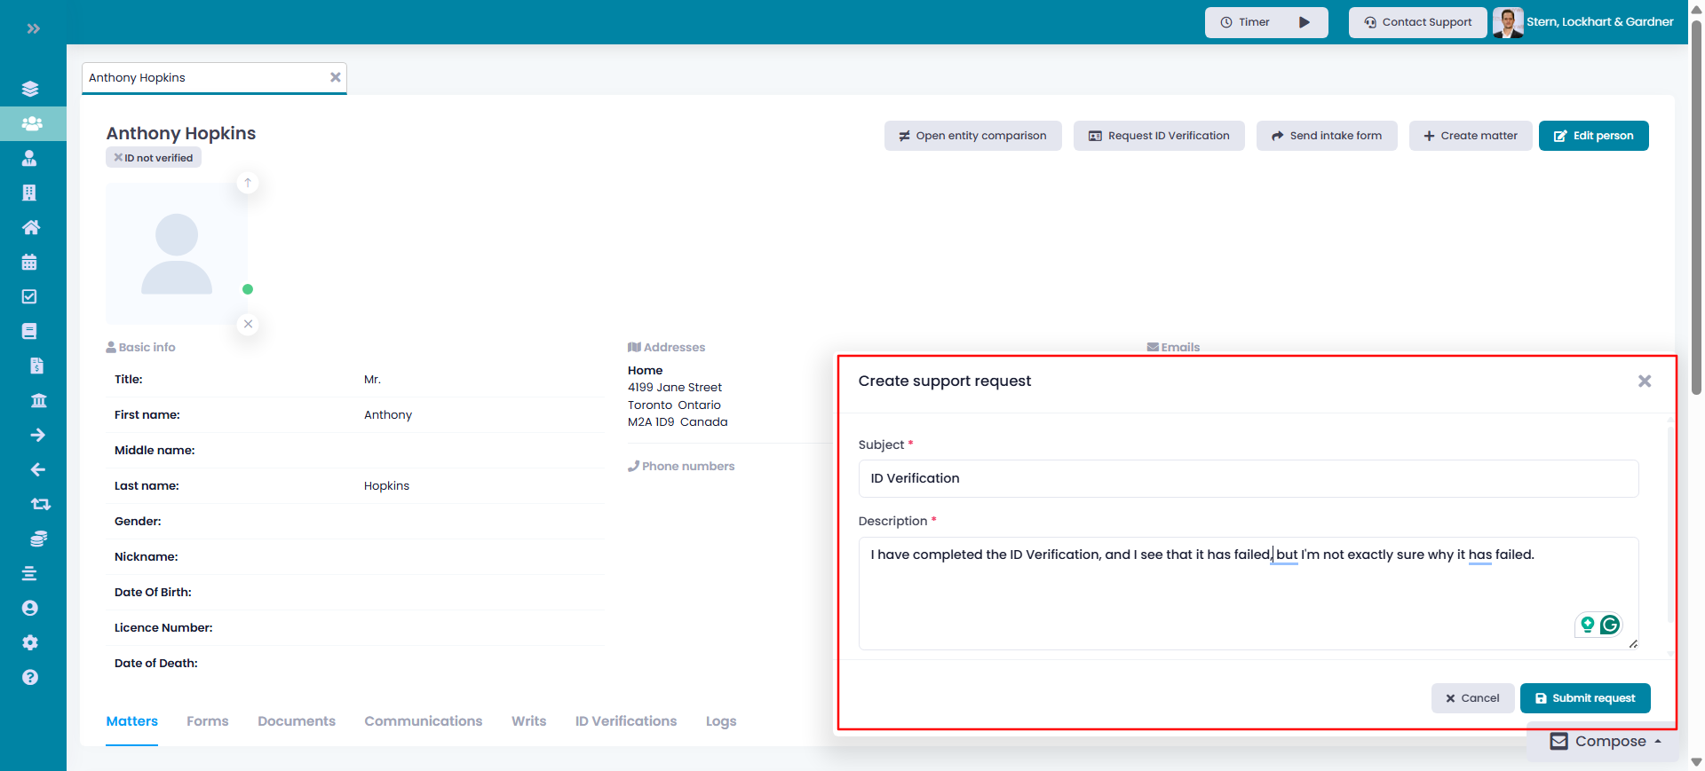Open the calendar icon in sidebar
Image resolution: width=1705 pixels, height=771 pixels.
coord(29,262)
